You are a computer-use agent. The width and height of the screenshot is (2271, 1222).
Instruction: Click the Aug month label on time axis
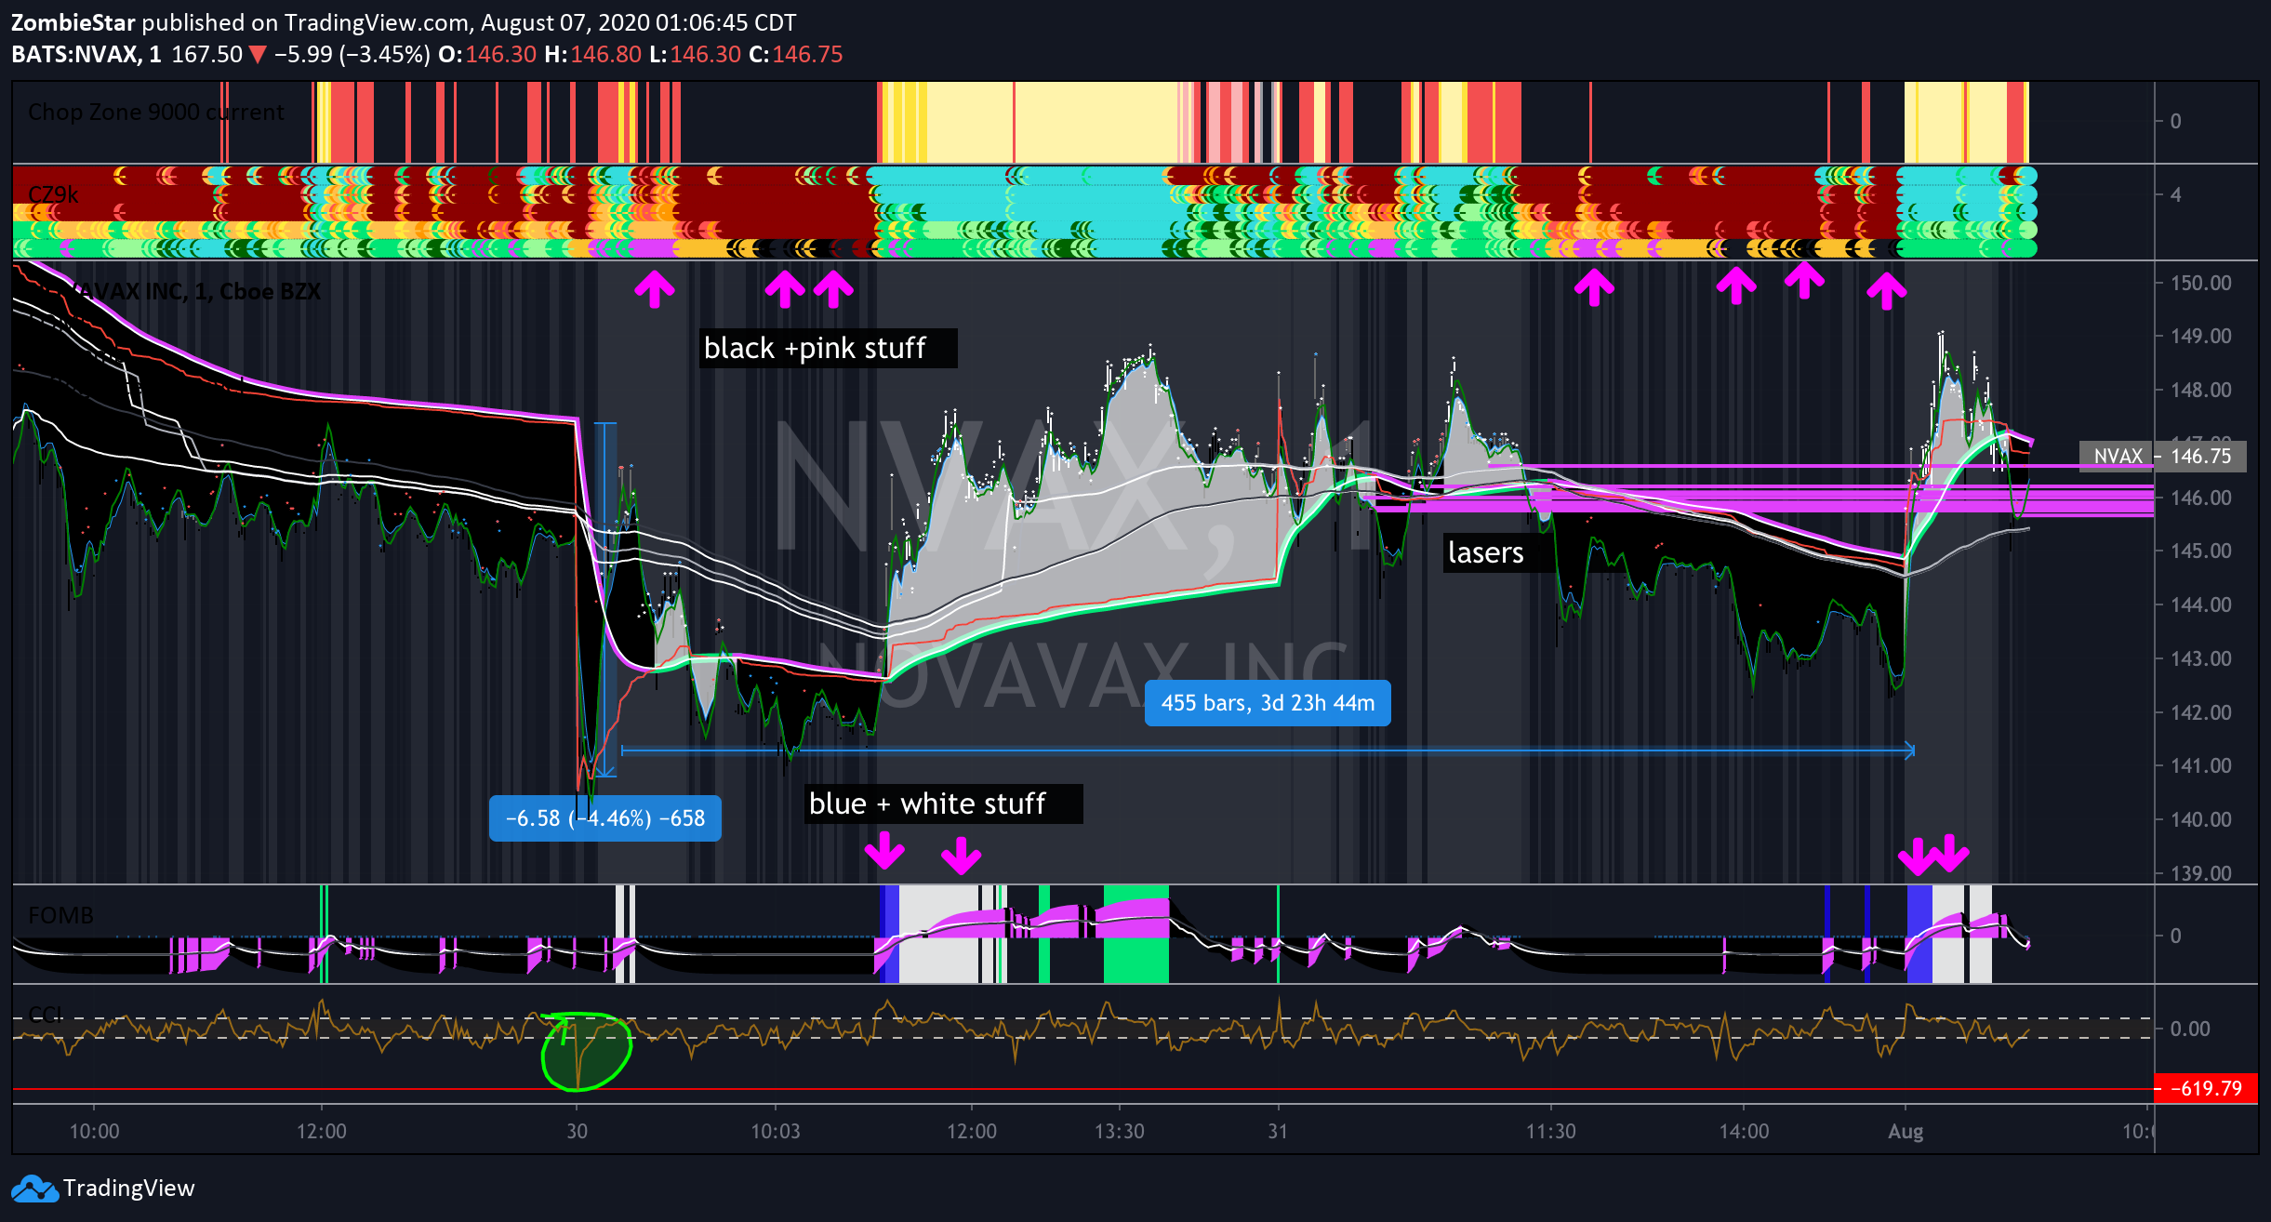(1905, 1132)
